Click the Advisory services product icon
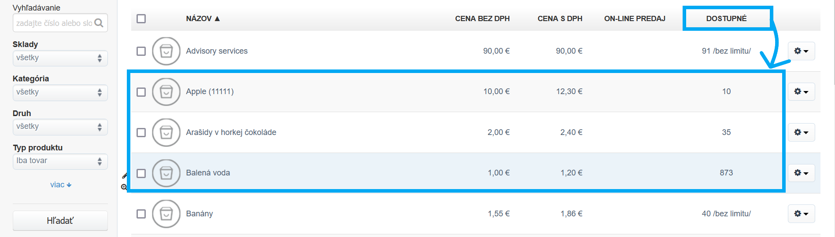 pos(166,51)
